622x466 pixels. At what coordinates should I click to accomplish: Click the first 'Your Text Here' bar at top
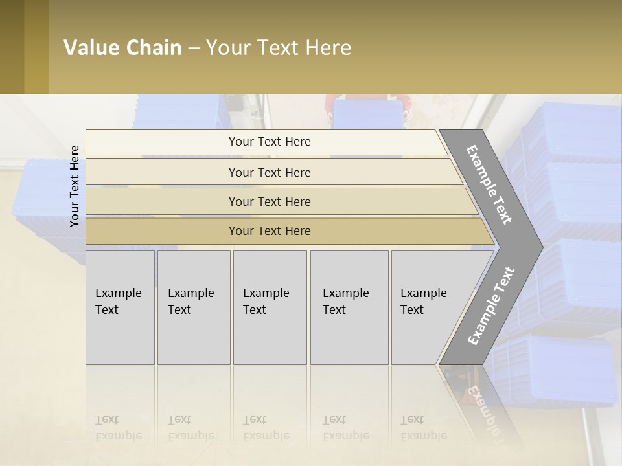[x=266, y=142]
